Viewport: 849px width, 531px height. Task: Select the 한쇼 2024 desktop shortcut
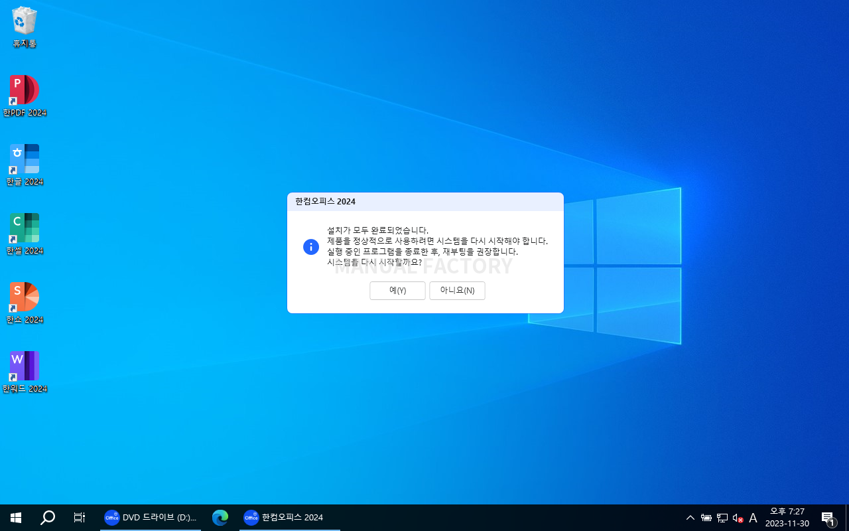25,303
